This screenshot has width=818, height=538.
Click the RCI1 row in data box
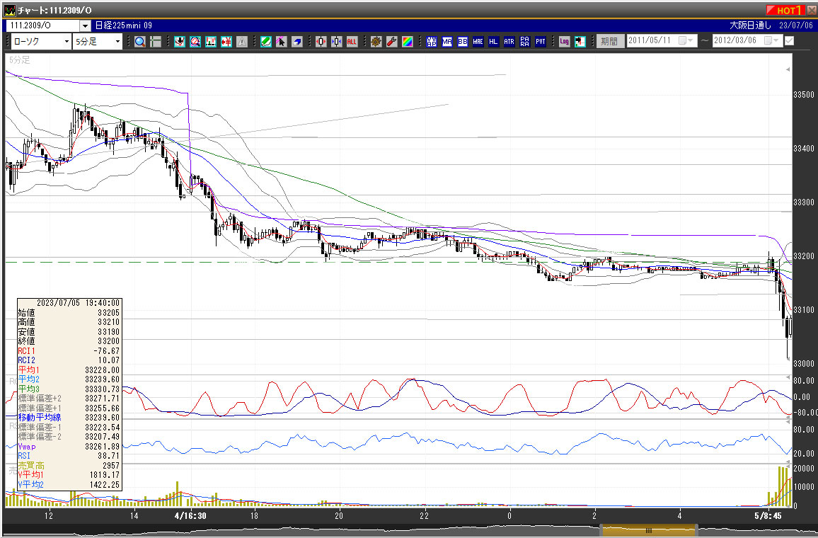[x=69, y=351]
